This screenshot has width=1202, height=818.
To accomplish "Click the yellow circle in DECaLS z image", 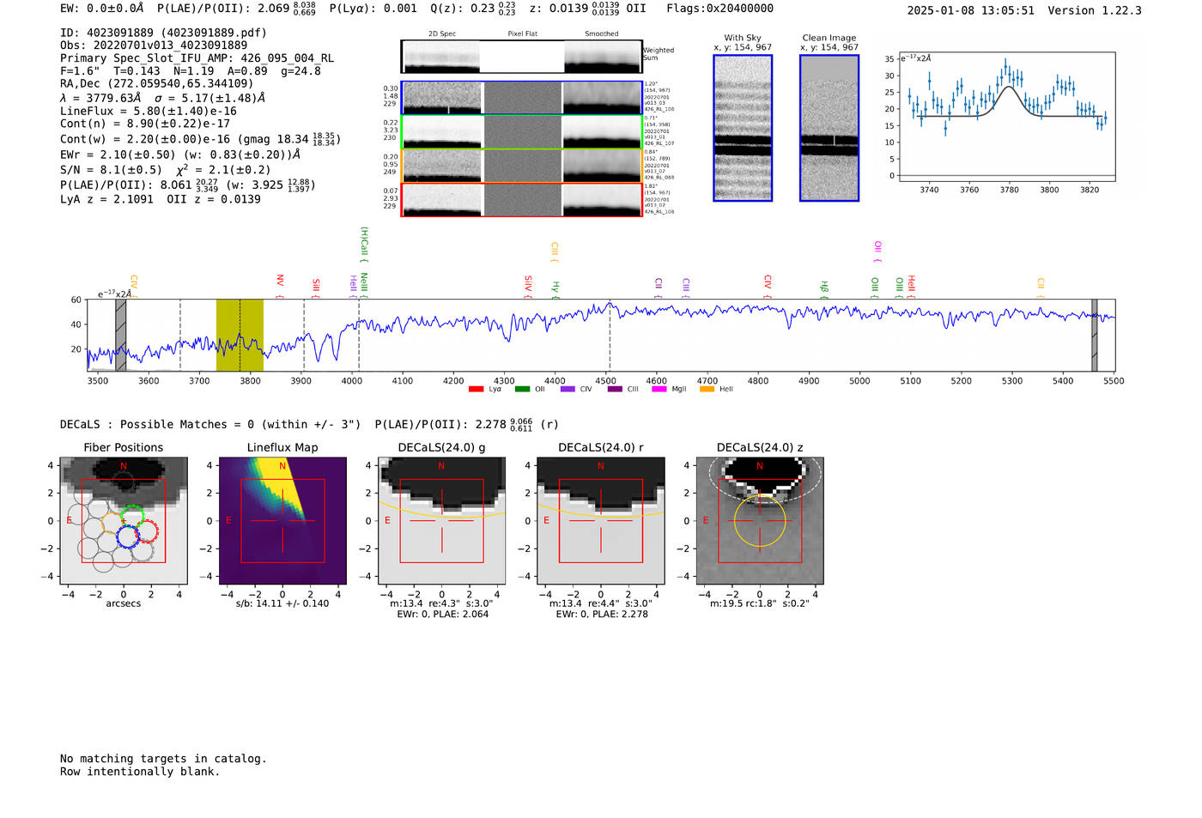I will point(760,521).
